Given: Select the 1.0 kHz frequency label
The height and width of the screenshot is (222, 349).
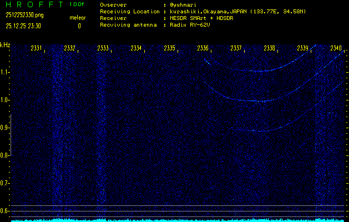Looking at the screenshot, I should (x=5, y=100).
